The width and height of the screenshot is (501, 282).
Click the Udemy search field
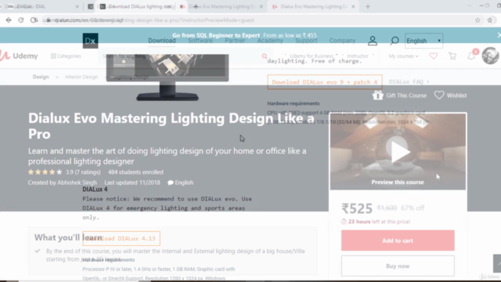click(186, 56)
